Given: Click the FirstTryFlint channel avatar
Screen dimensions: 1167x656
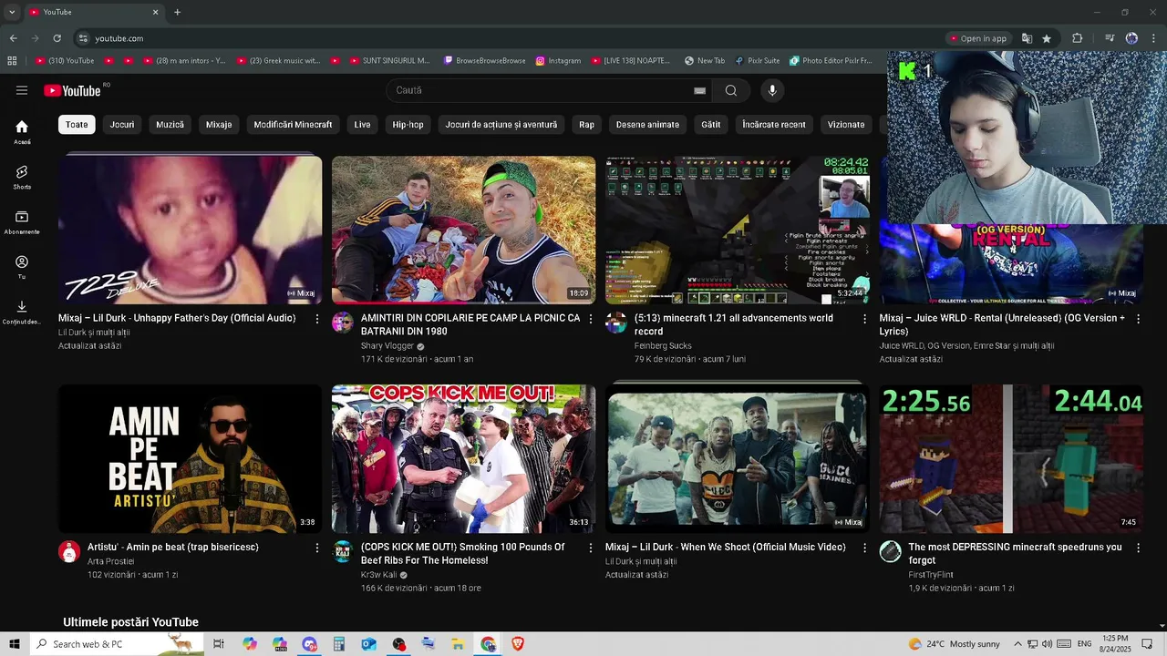Looking at the screenshot, I should coord(890,551).
